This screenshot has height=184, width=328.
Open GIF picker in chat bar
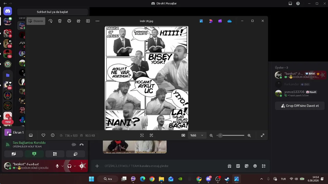[238, 166]
